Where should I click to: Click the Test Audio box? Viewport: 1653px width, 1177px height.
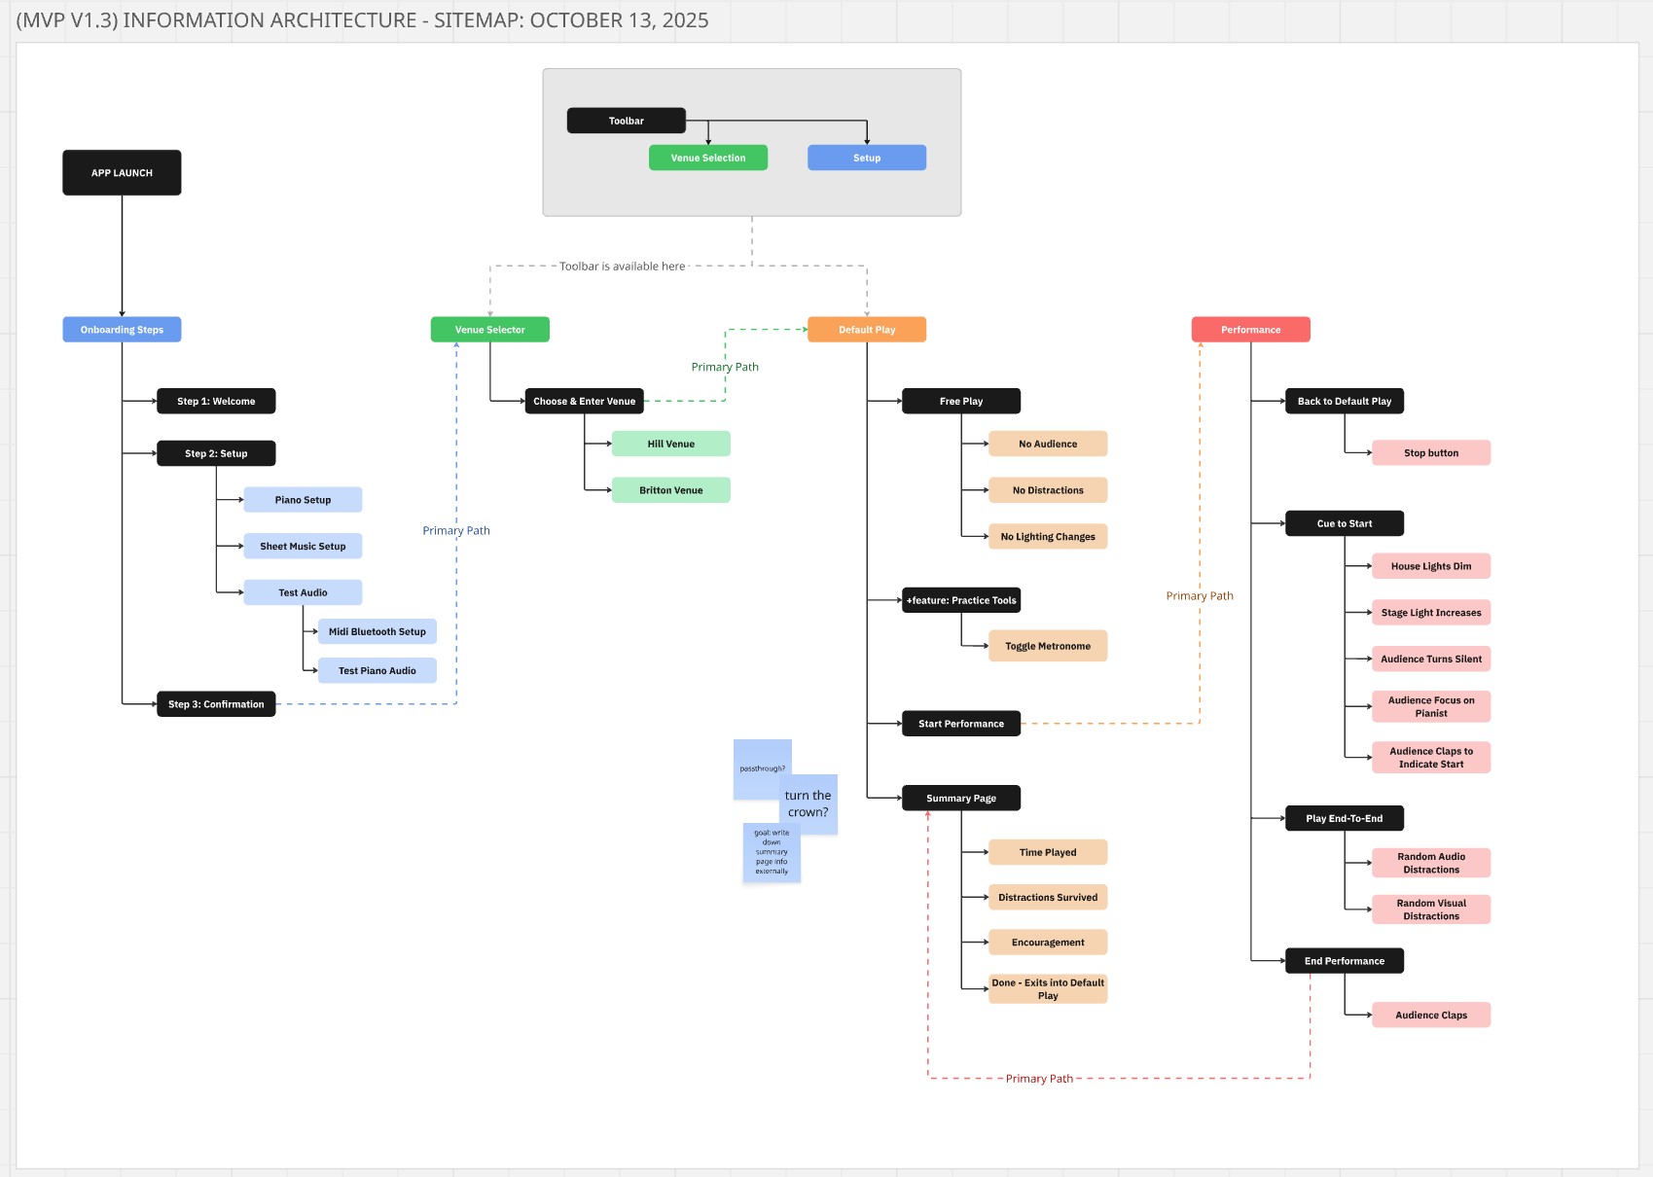303,592
